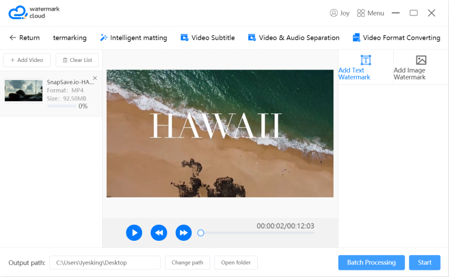Click the time display 00:00:02/00:12:03
The height and width of the screenshot is (277, 449).
pyautogui.click(x=285, y=226)
